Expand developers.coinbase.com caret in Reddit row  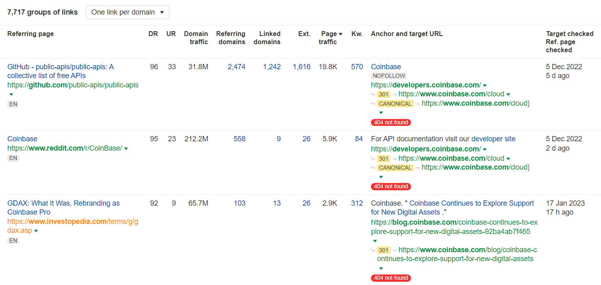(x=485, y=149)
